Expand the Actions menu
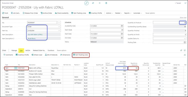The width and height of the screenshot is (188, 97). tap(110, 13)
